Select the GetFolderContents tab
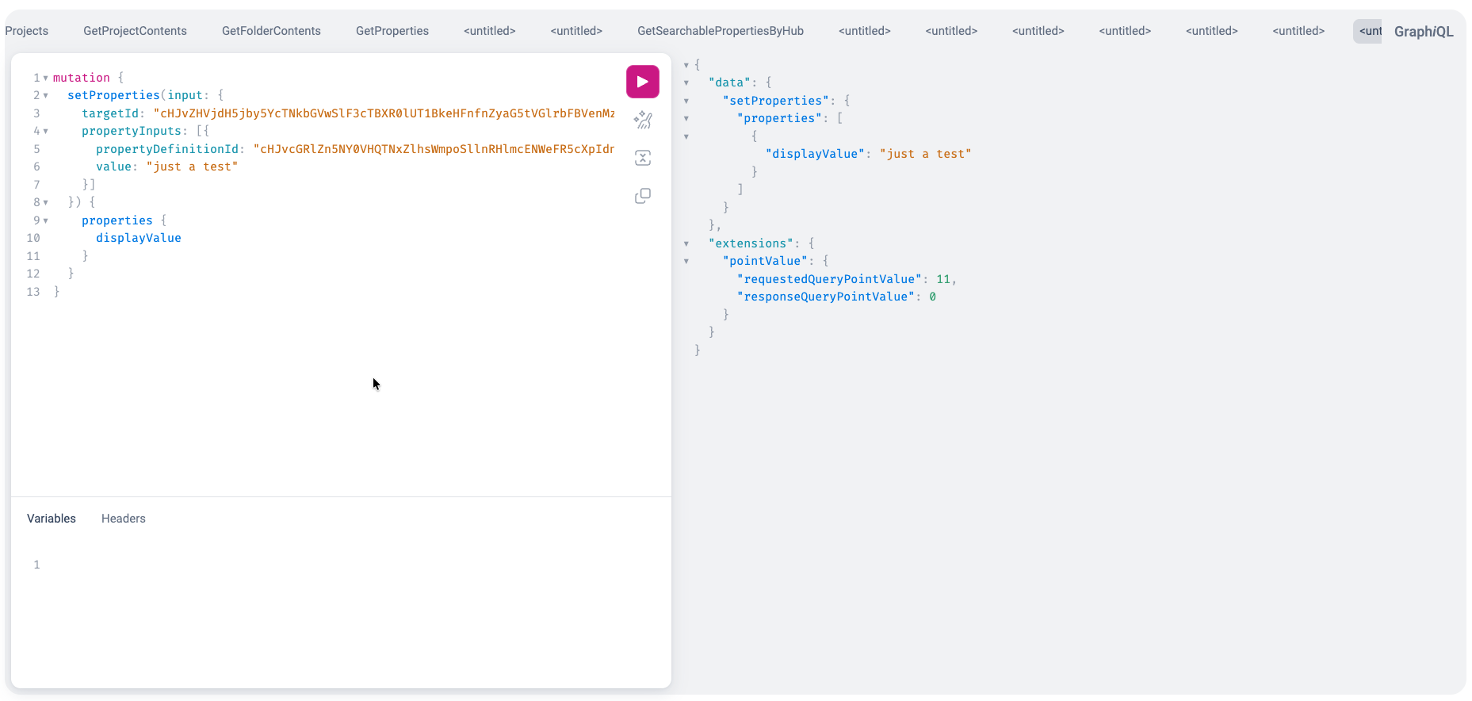Image resolution: width=1472 pixels, height=701 pixels. (x=271, y=31)
